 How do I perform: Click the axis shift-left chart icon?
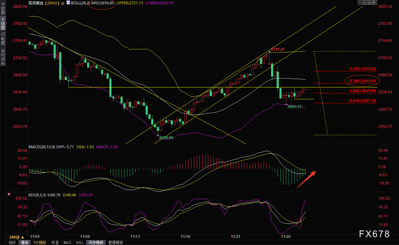point(366,2)
